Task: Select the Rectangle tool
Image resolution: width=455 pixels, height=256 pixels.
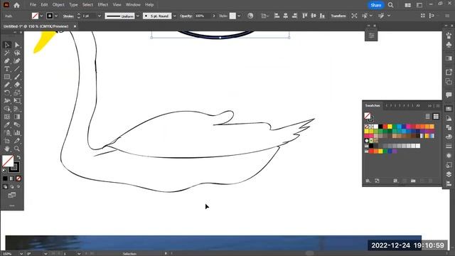Action: [7, 77]
